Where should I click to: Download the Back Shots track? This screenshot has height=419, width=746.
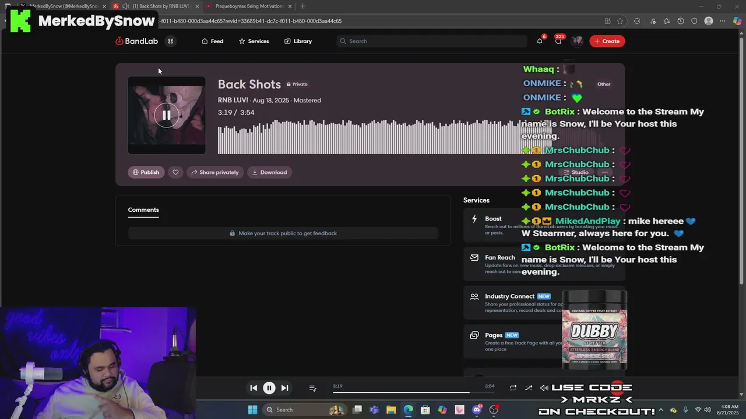pos(269,172)
